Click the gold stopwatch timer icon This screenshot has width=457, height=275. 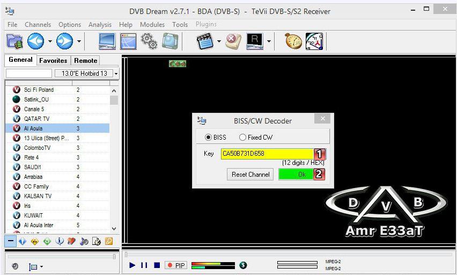(293, 41)
